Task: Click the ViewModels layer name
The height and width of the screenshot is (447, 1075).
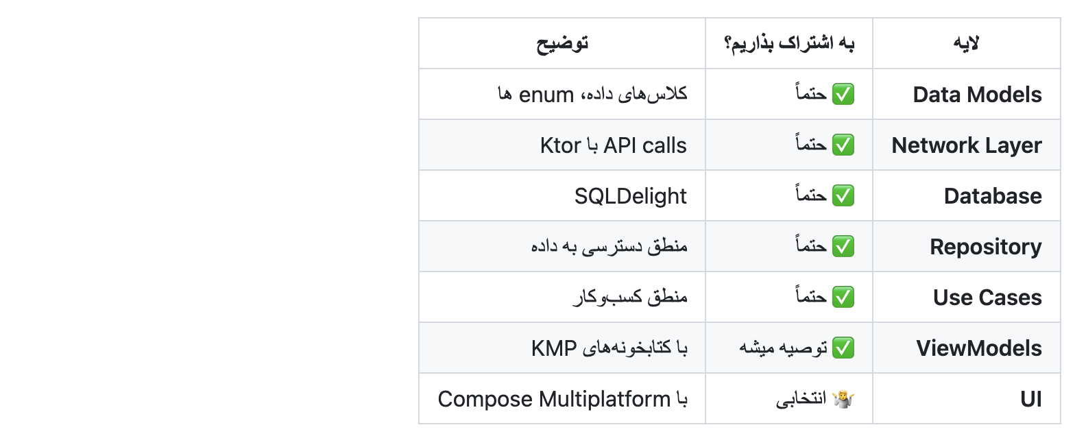Action: click(979, 348)
